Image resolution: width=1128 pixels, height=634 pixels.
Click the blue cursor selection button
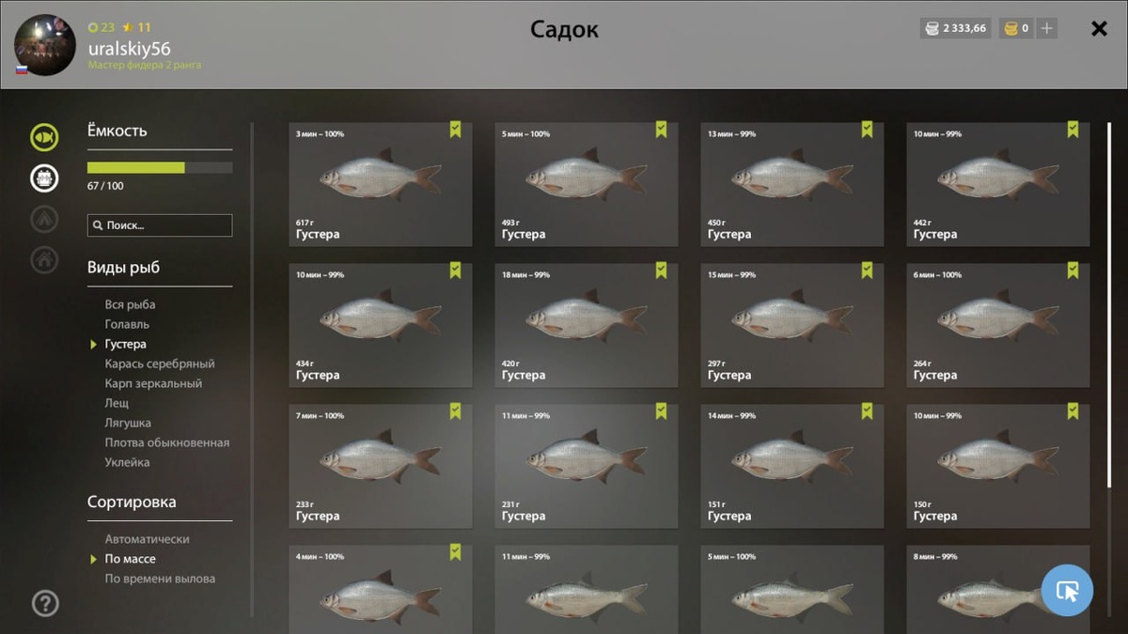pyautogui.click(x=1067, y=590)
